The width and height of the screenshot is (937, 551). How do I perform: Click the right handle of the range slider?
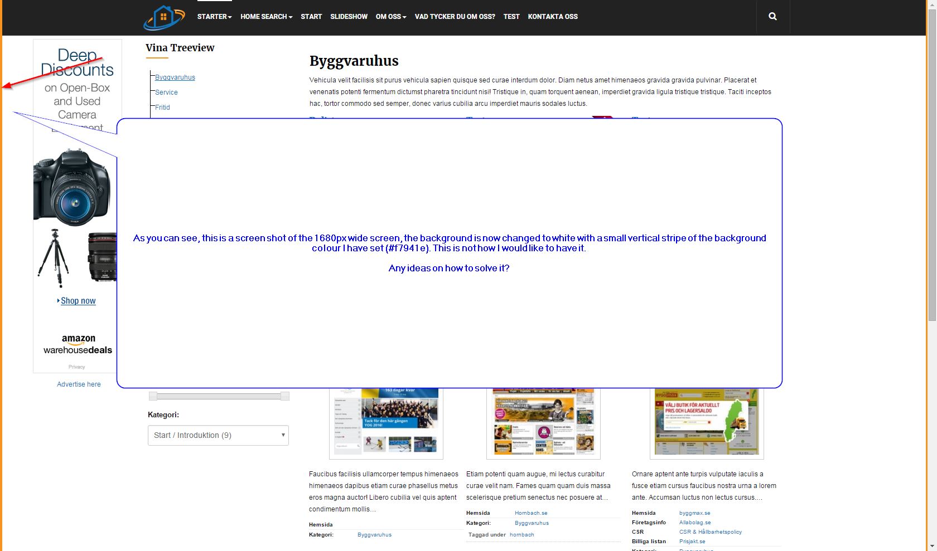click(x=285, y=396)
